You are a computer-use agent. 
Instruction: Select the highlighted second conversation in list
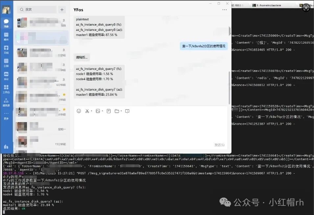pyautogui.click(x=42, y=38)
